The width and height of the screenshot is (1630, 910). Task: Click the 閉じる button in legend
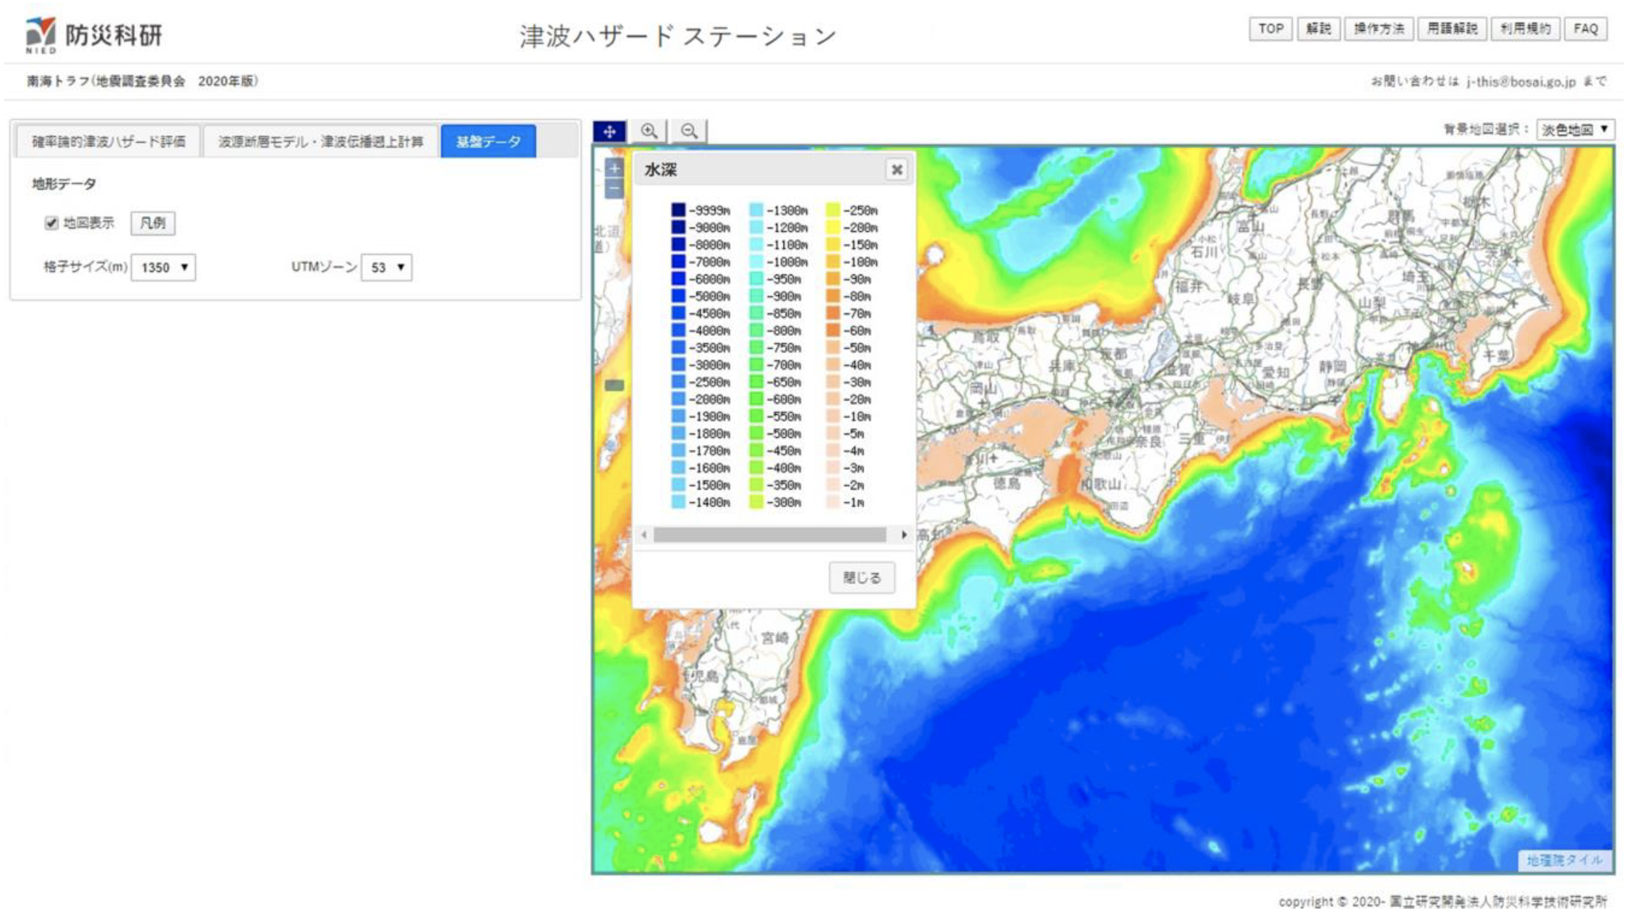click(x=861, y=578)
